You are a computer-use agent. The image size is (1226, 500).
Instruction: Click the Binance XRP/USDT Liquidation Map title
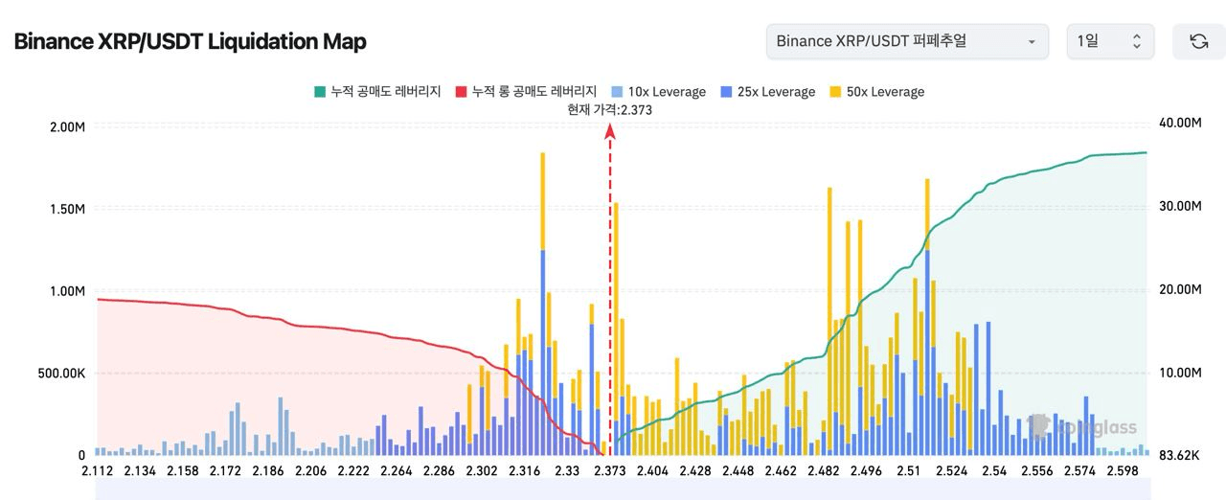[x=190, y=42]
